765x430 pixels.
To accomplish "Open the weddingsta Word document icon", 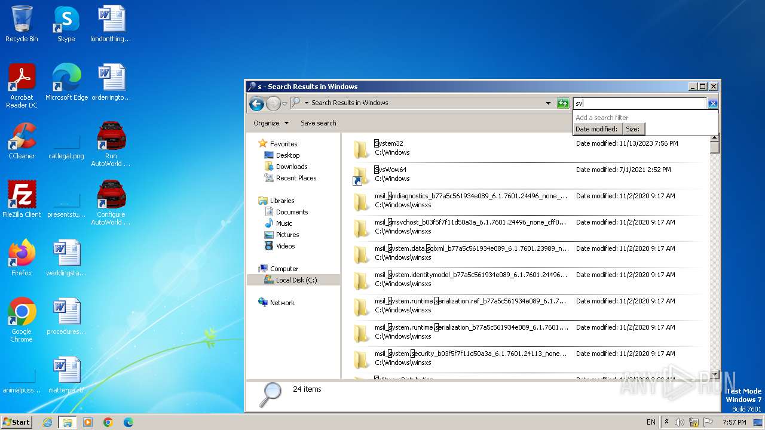I will pyautogui.click(x=66, y=258).
